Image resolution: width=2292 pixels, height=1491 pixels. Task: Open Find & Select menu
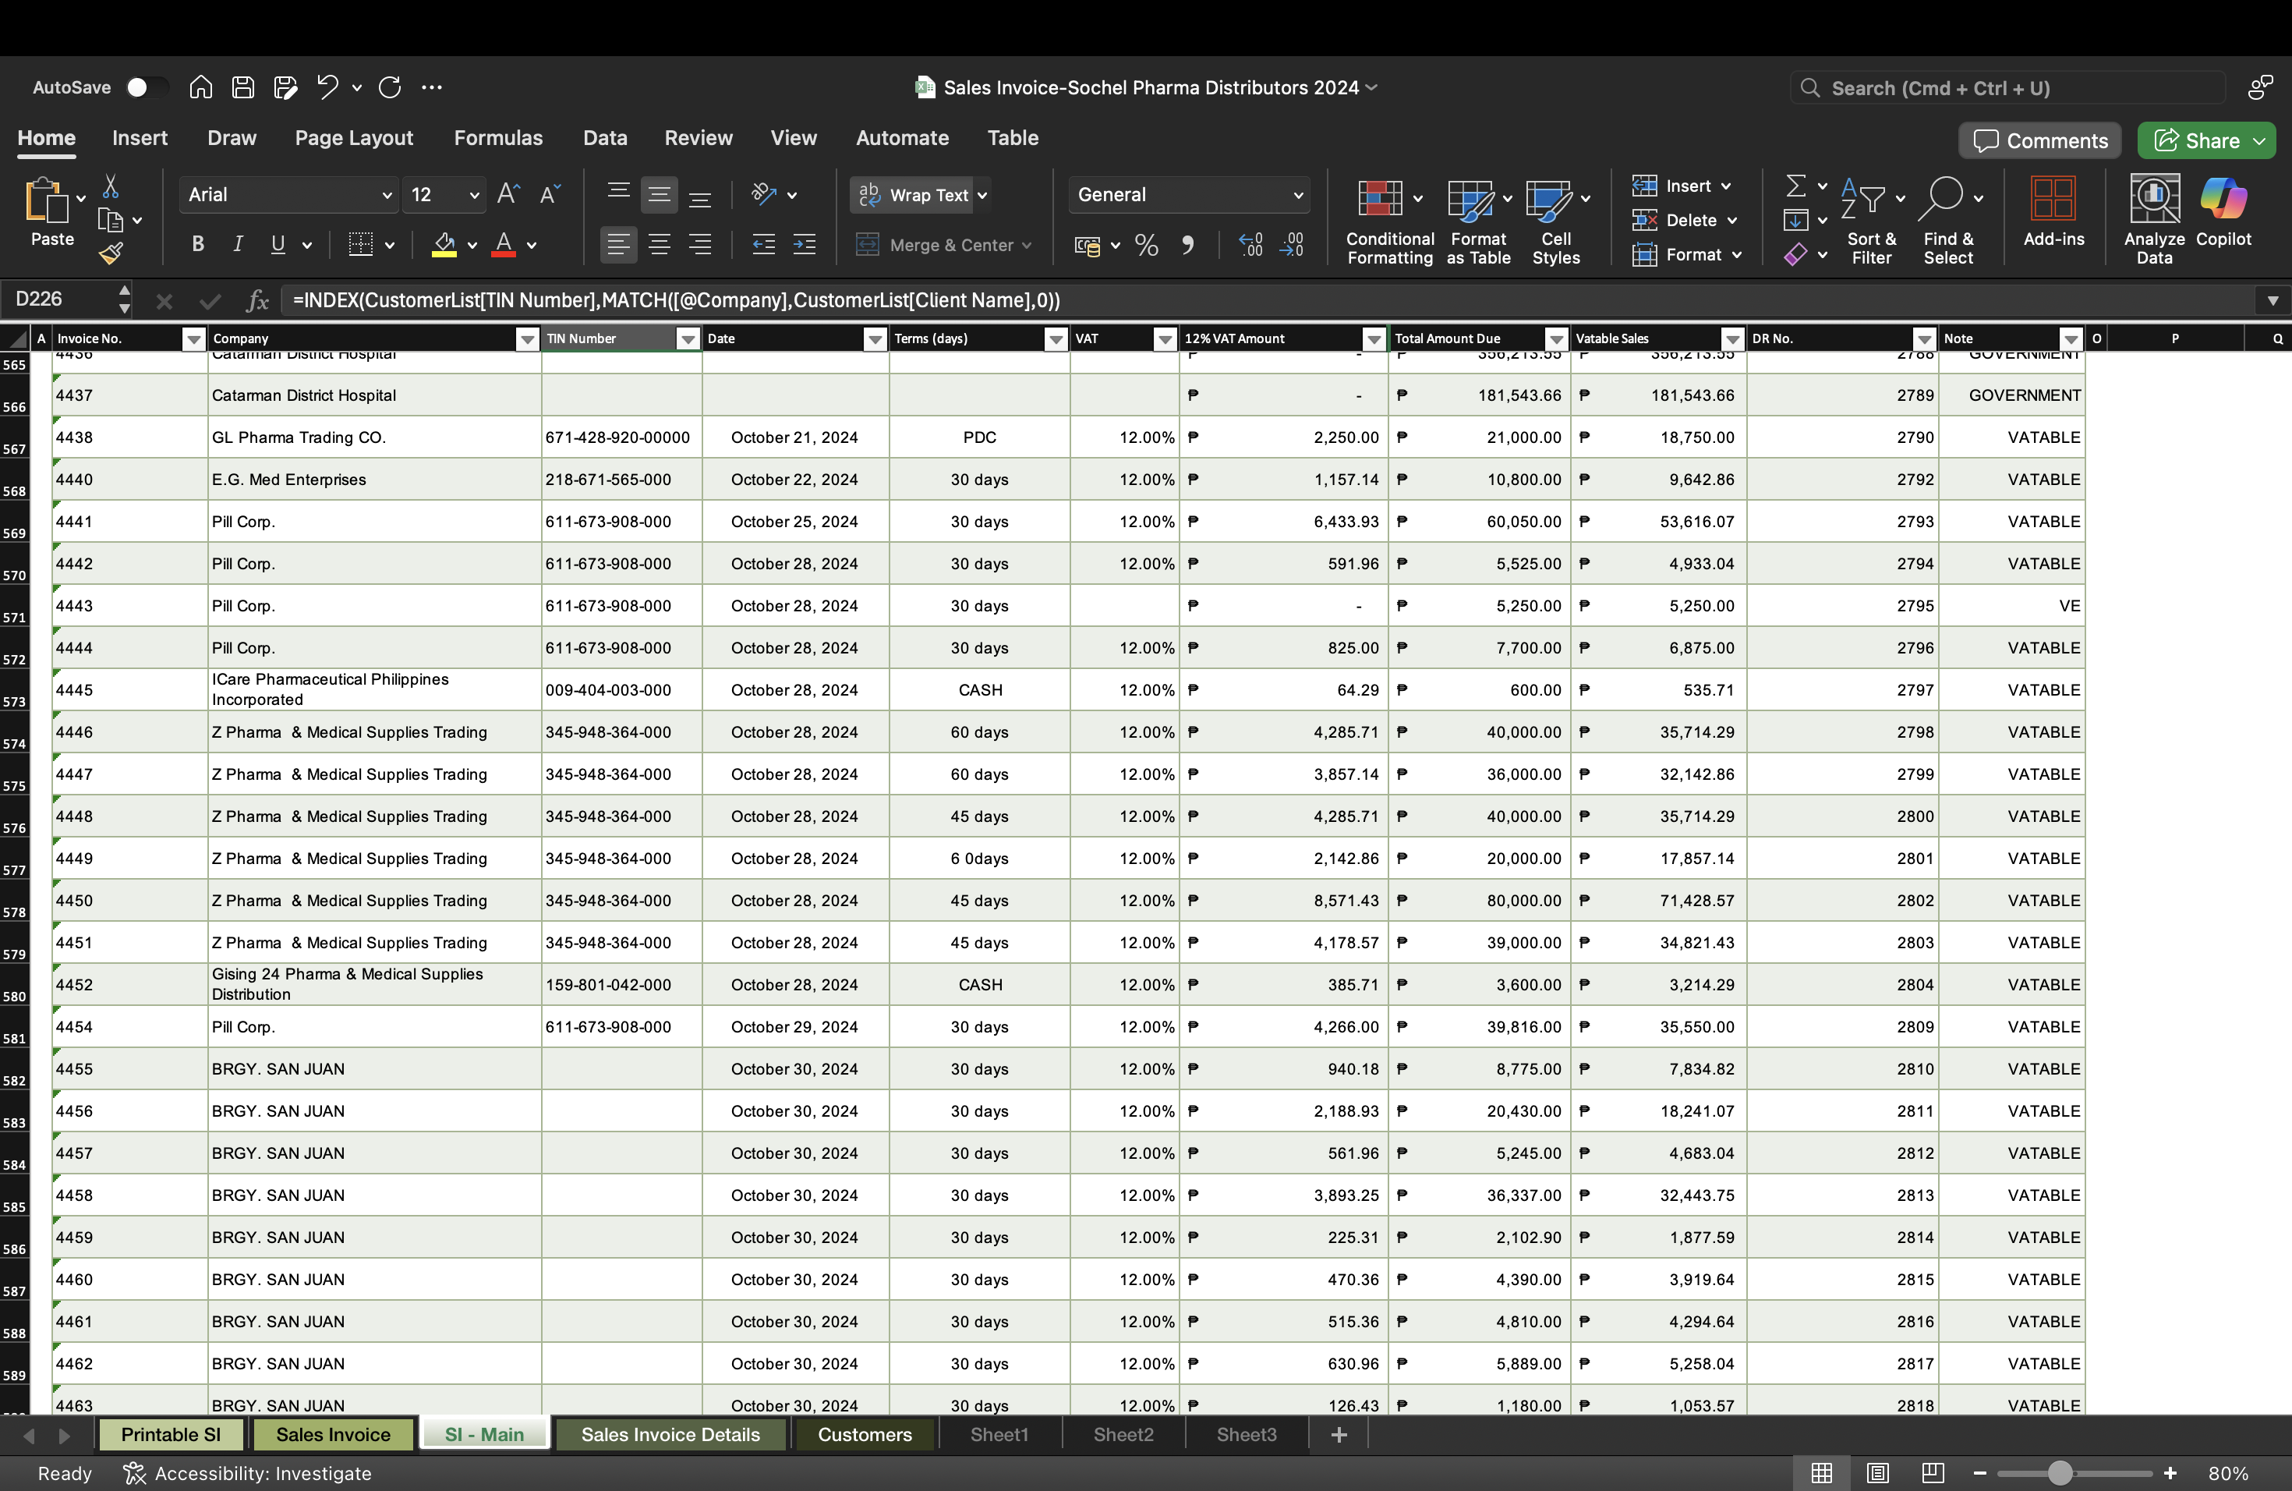point(1949,220)
